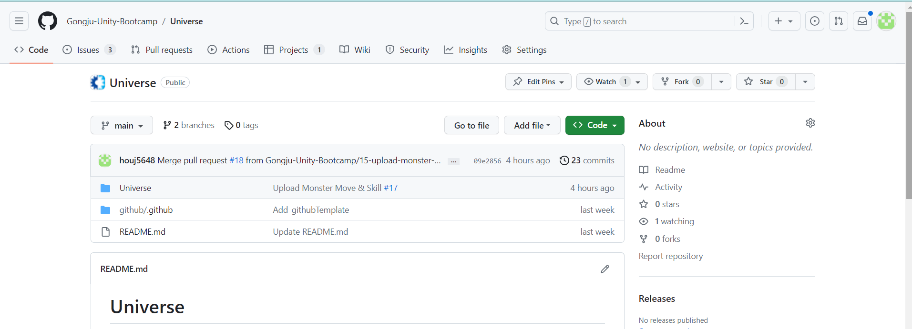This screenshot has height=329, width=912.
Task: View 2 branches link
Action: pyautogui.click(x=189, y=125)
